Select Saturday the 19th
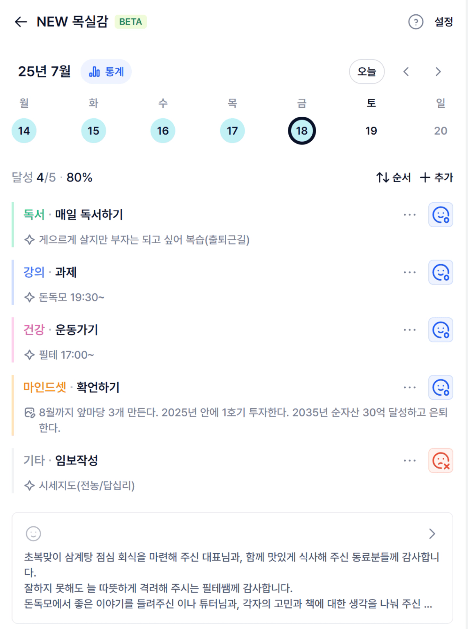The width and height of the screenshot is (468, 629). [371, 131]
